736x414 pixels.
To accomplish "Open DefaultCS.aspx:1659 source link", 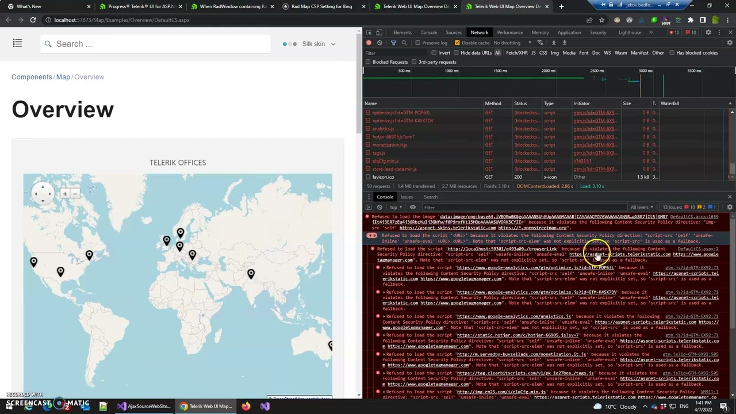I will [694, 217].
